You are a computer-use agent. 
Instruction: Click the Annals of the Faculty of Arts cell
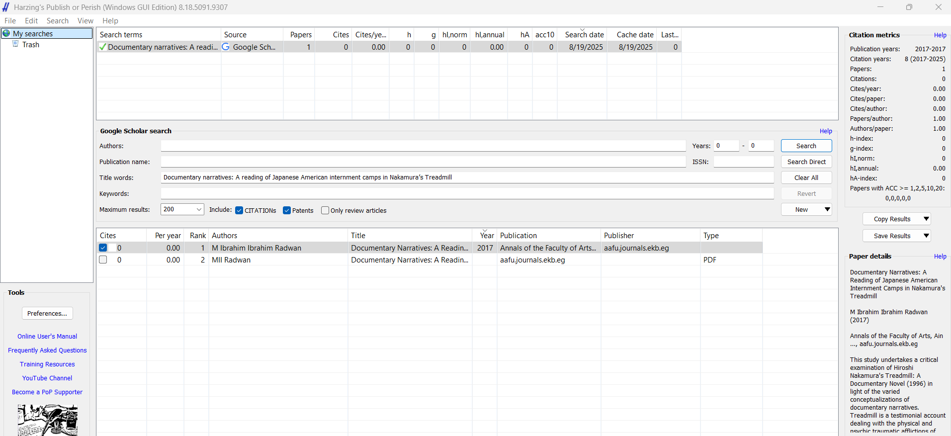(x=548, y=248)
